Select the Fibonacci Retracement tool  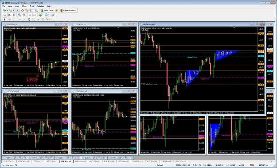33,19
